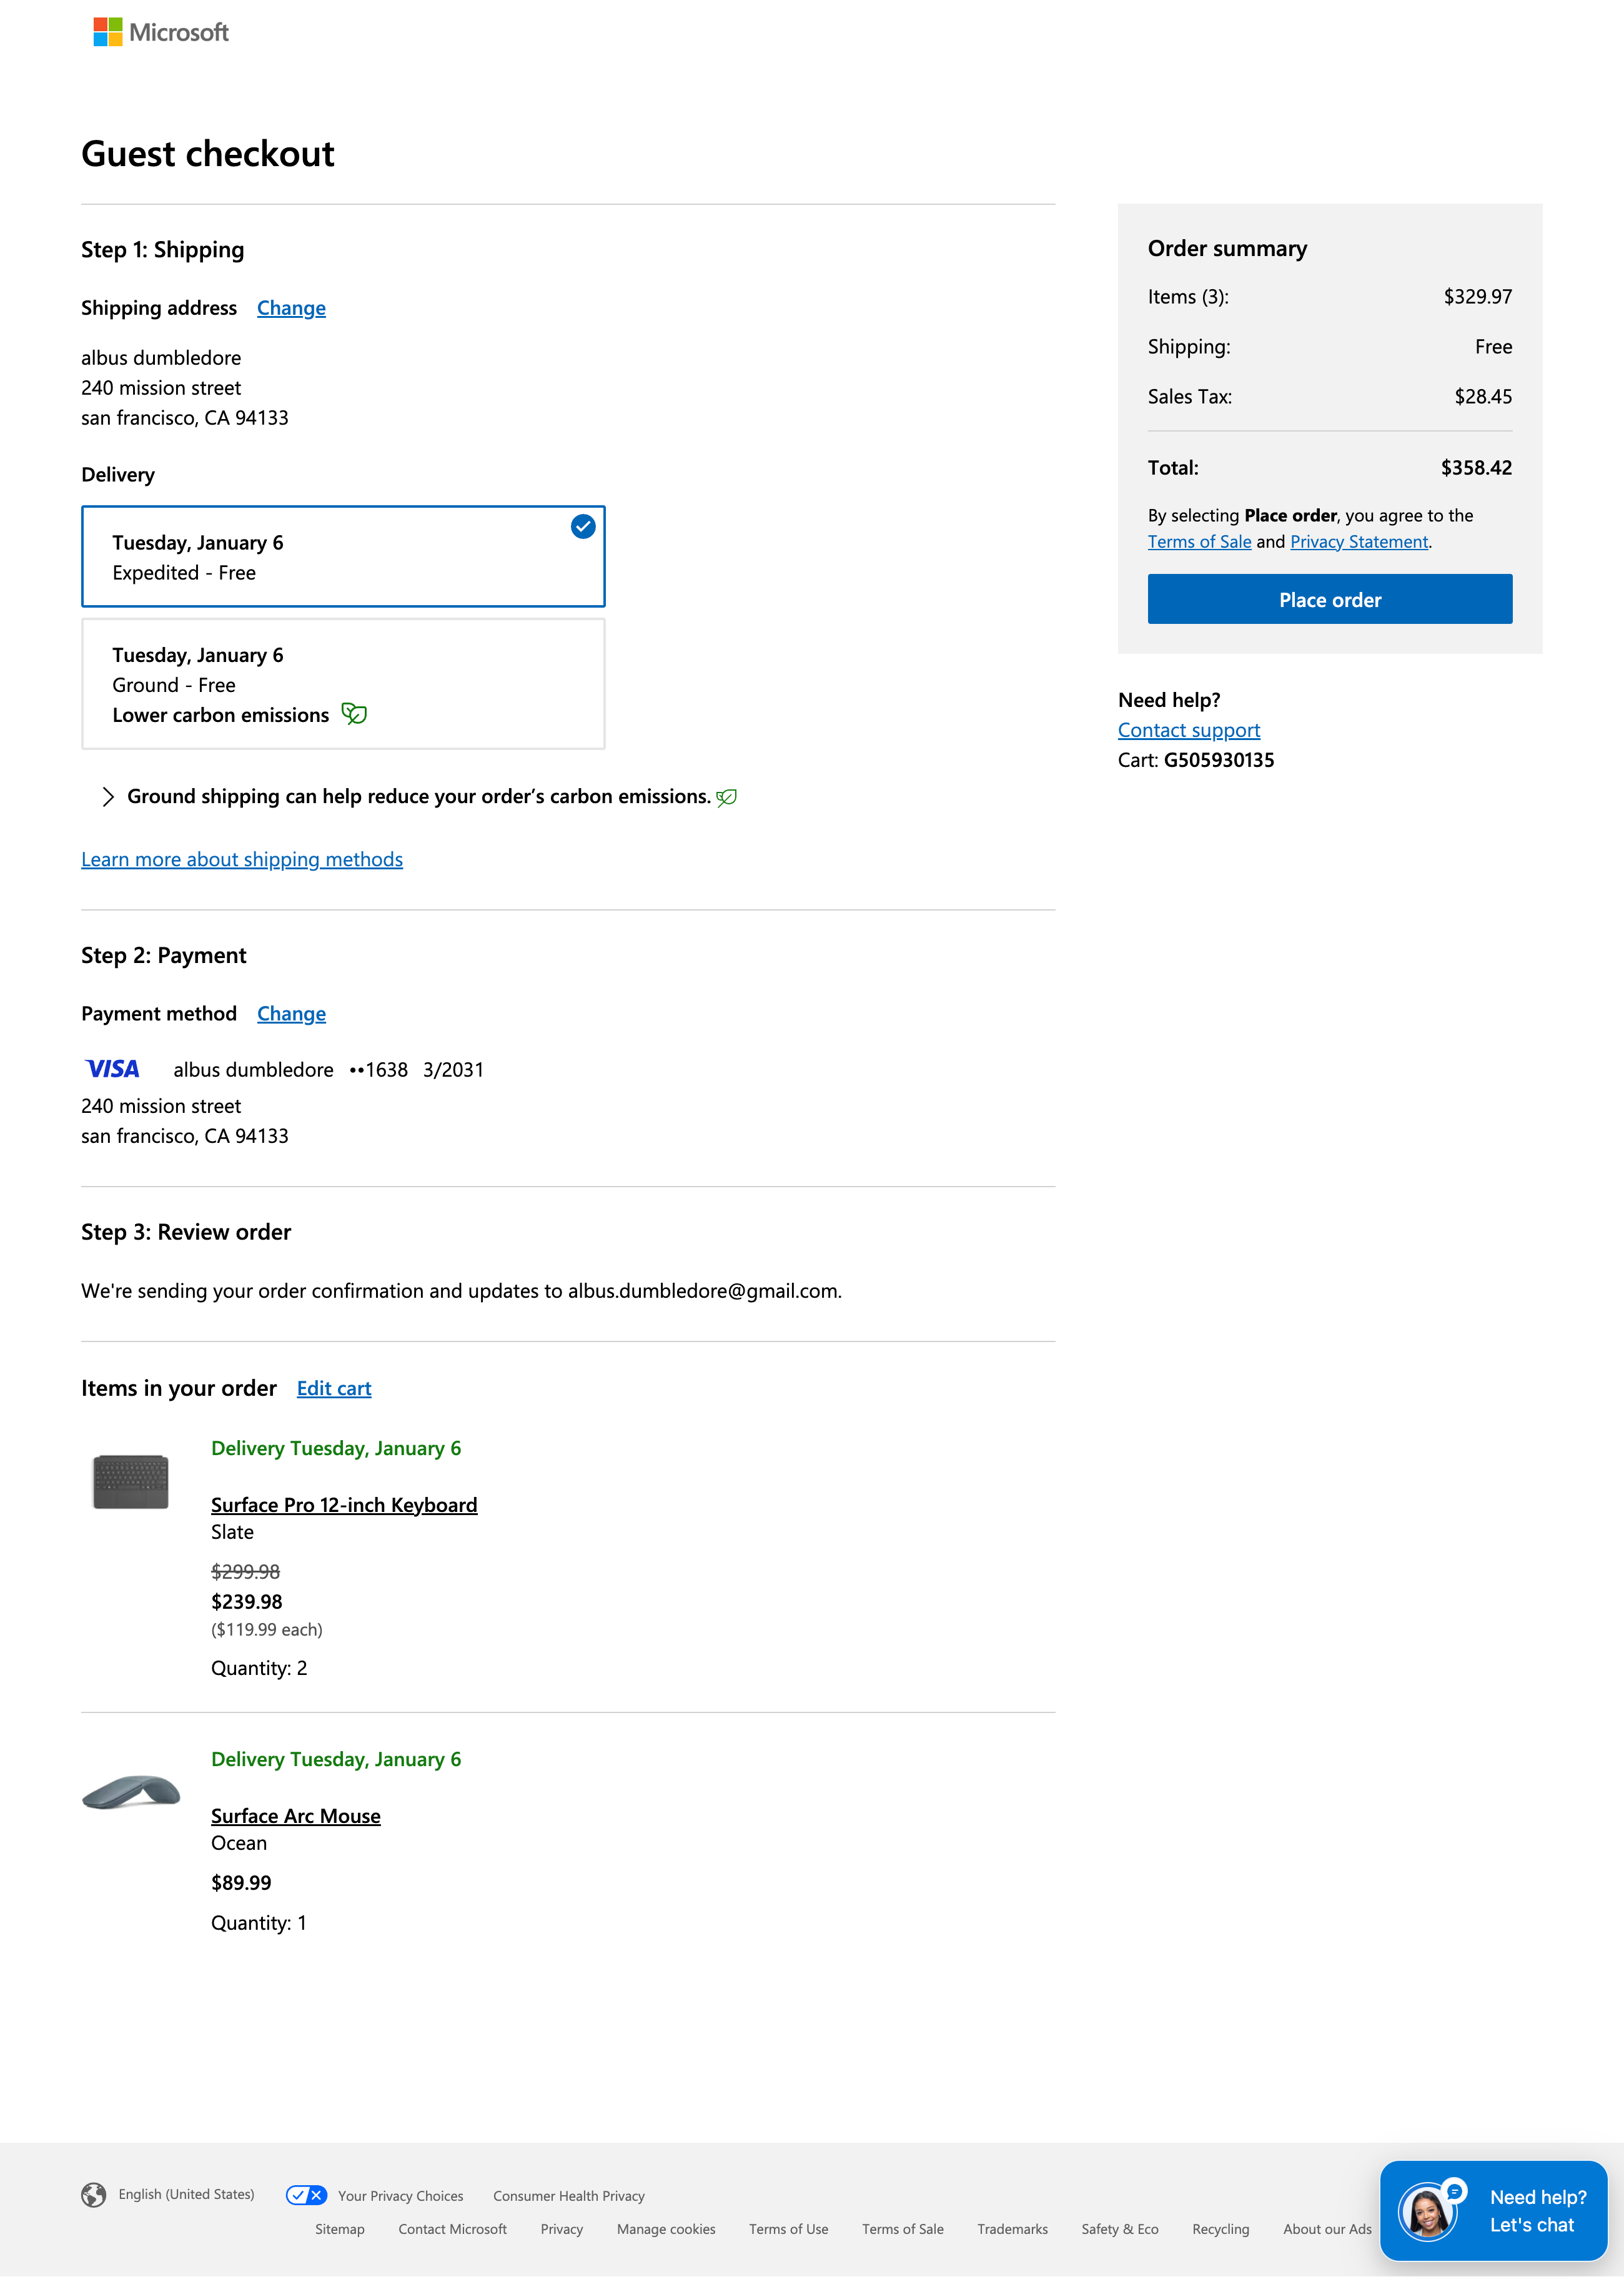Open Terms of Sale in Order summary
1624x2277 pixels.
click(x=1199, y=541)
